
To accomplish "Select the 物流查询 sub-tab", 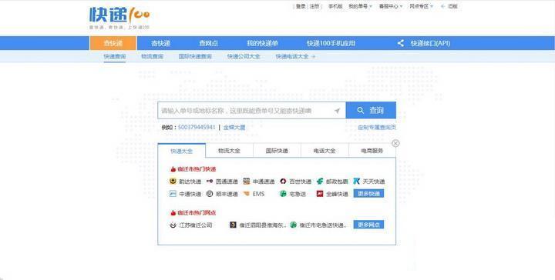I will [x=152, y=56].
